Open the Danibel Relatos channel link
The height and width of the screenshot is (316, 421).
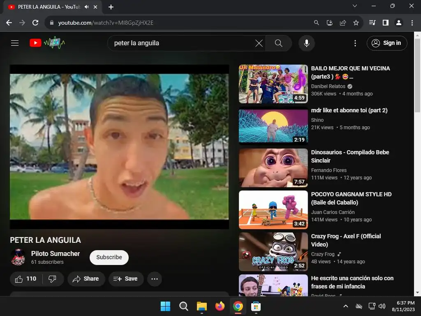328,86
